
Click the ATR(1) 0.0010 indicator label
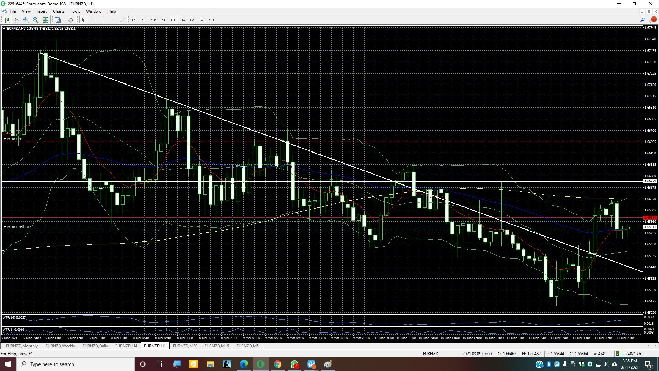coord(14,330)
